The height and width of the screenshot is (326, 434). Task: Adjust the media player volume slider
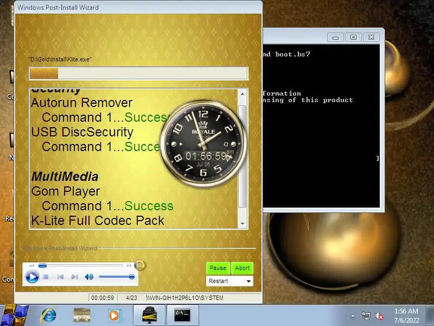point(117,277)
